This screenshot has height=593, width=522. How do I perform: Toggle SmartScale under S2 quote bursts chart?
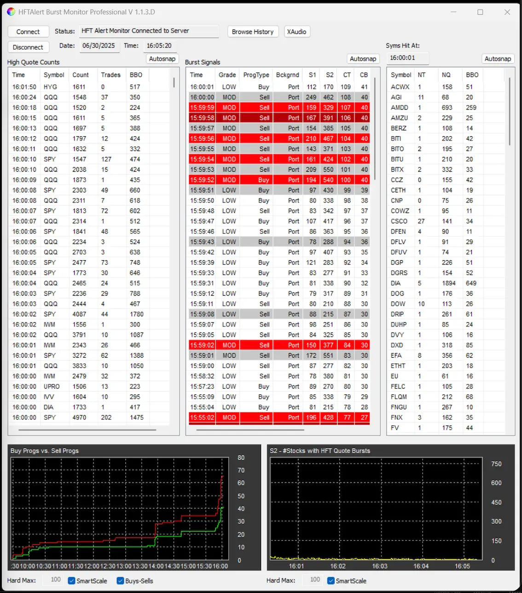[331, 581]
